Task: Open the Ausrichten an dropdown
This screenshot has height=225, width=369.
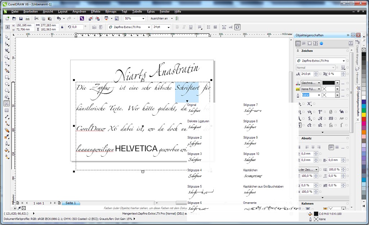Action: click(x=172, y=18)
